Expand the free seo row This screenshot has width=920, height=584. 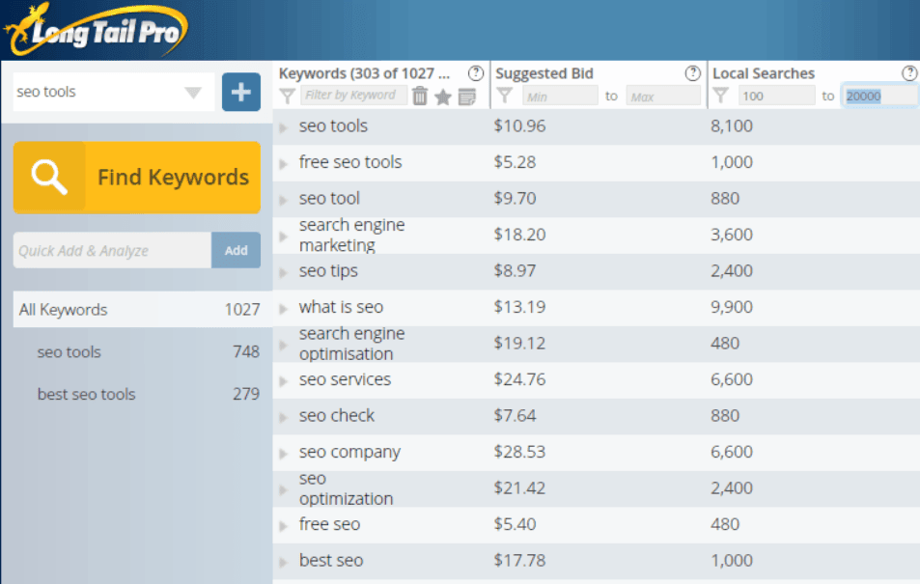(x=284, y=526)
